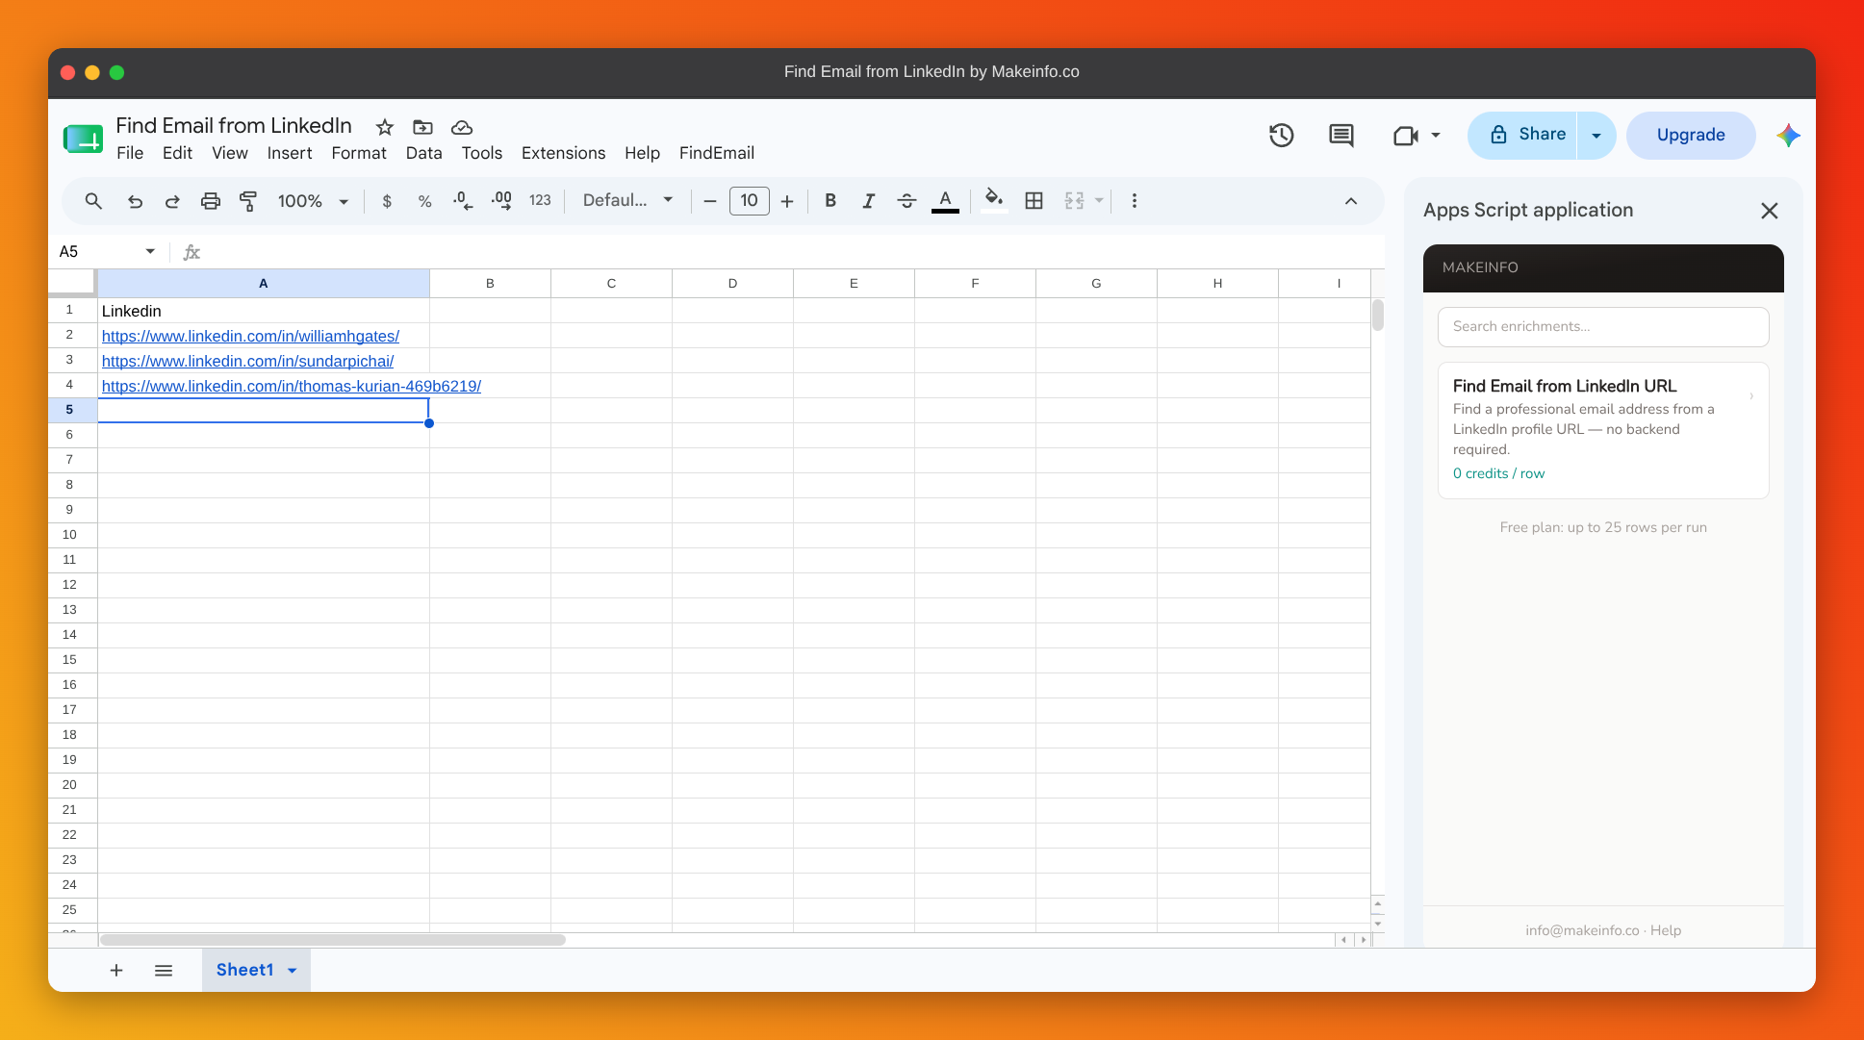Click the horizontal scrollbar thumb

tap(333, 940)
